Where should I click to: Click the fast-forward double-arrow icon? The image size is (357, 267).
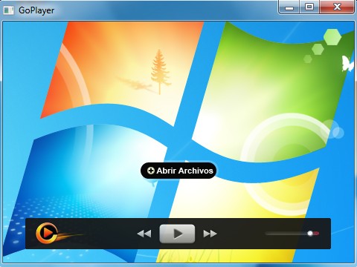210,234
